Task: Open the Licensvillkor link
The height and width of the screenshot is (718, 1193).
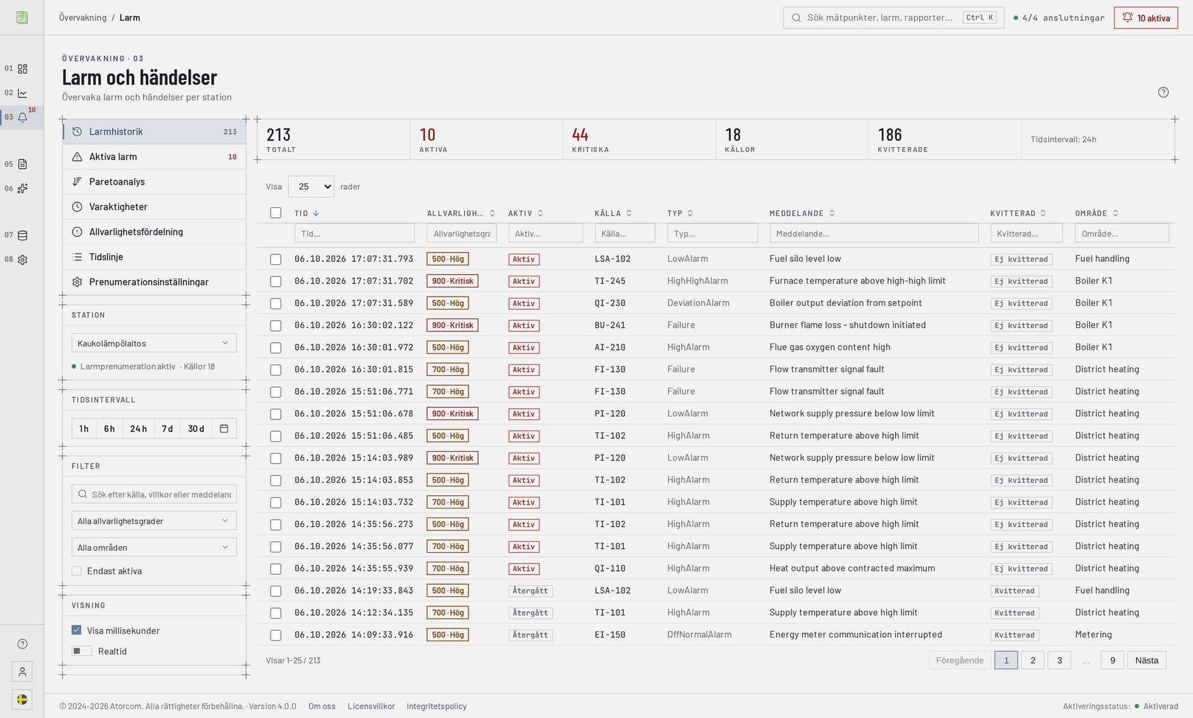Action: [x=371, y=706]
